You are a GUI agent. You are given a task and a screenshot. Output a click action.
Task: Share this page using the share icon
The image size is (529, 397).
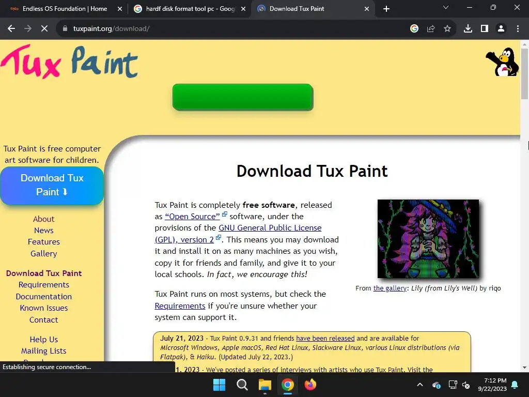coord(431,29)
